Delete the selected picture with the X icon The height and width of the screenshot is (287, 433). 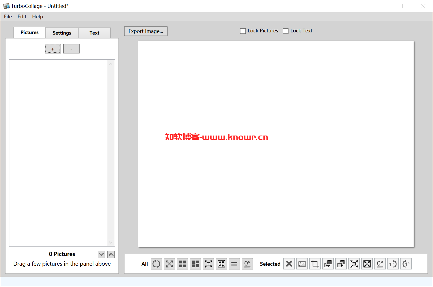pos(289,264)
